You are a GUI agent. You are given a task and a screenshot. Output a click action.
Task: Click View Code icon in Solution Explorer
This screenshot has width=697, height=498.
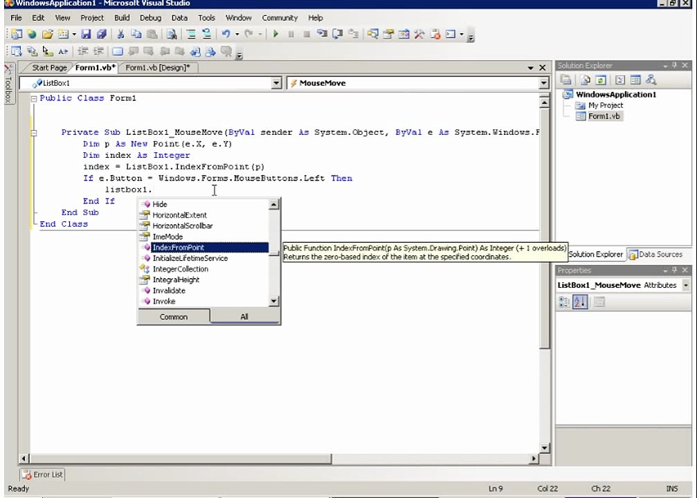[620, 80]
